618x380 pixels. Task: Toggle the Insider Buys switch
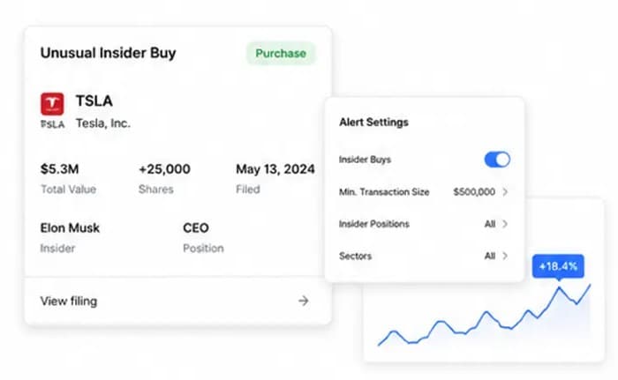(497, 160)
